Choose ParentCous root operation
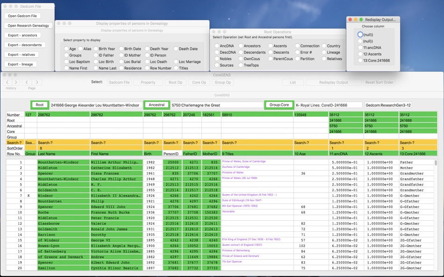 270,59
